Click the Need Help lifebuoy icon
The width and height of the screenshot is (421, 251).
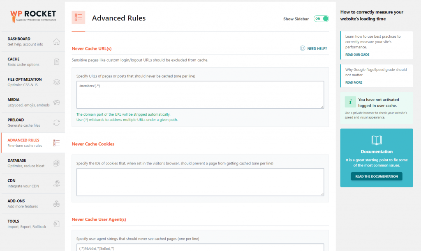(x=303, y=48)
